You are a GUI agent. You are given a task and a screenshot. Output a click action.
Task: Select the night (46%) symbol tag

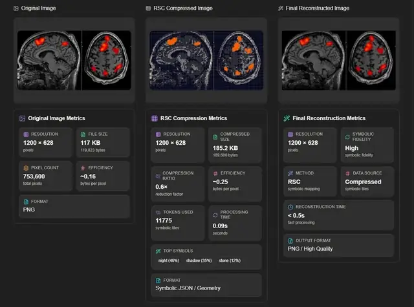pos(168,260)
